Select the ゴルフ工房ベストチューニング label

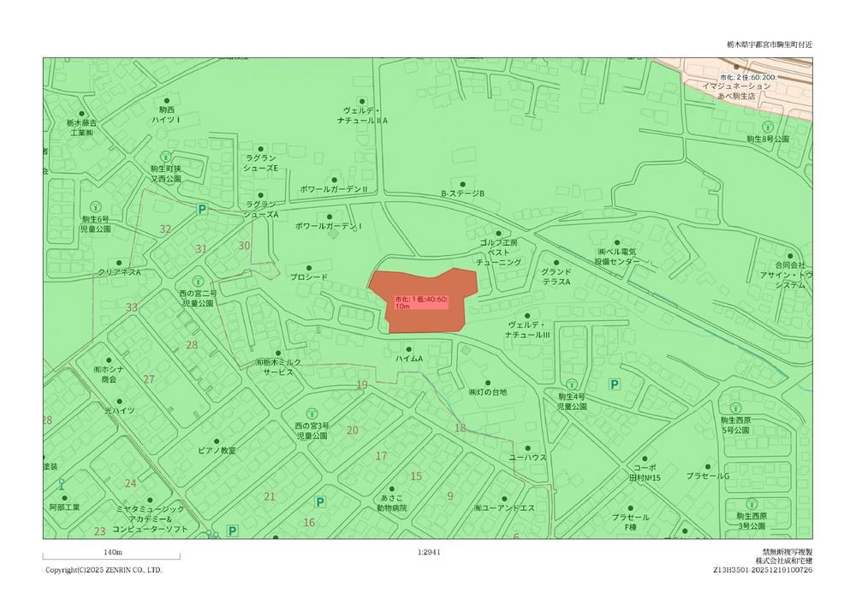(x=498, y=252)
